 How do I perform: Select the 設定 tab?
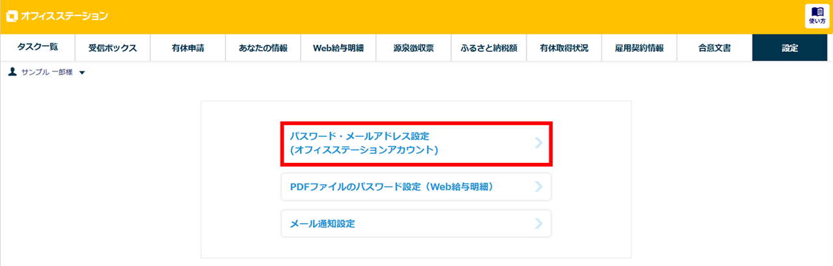(789, 48)
